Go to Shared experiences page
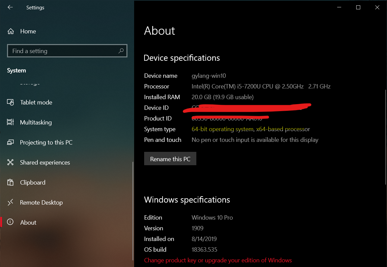This screenshot has height=267, width=387. pos(67,162)
